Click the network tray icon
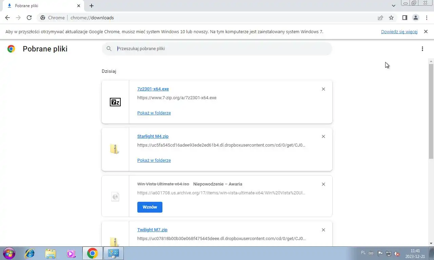434x260 pixels. (x=389, y=254)
